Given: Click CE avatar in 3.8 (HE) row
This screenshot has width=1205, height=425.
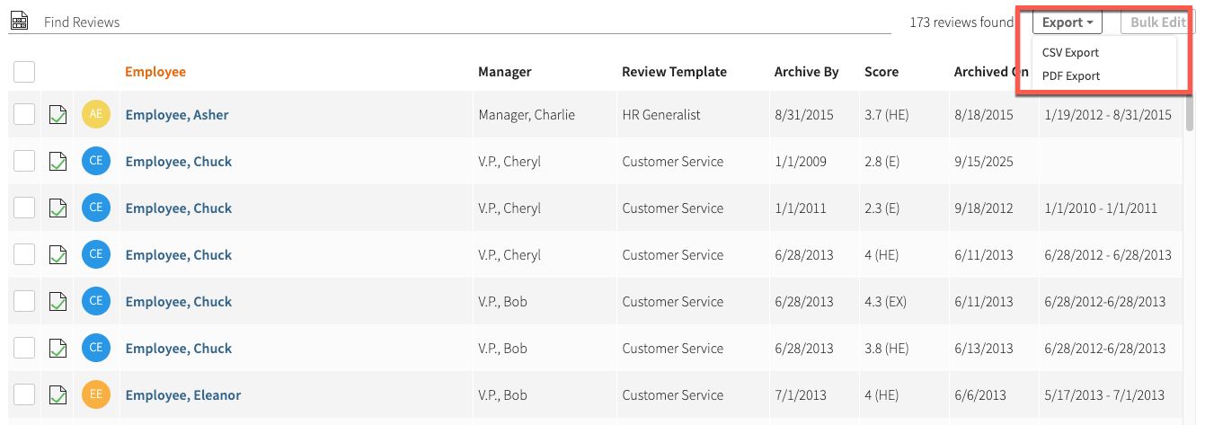Looking at the screenshot, I should [96, 348].
